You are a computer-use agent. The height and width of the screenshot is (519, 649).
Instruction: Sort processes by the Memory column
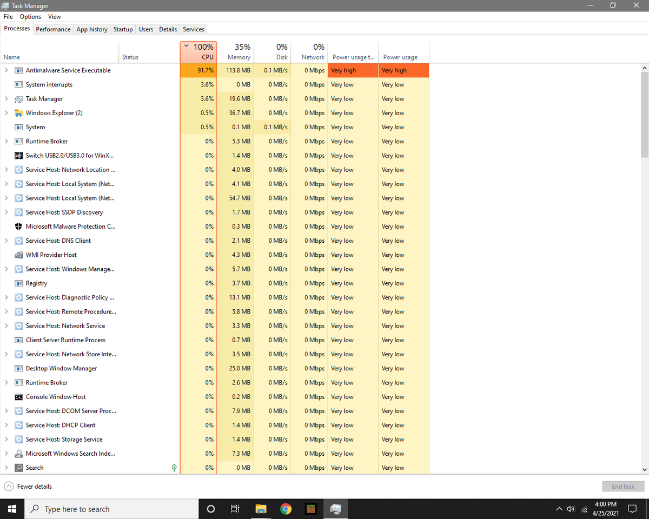pos(235,52)
